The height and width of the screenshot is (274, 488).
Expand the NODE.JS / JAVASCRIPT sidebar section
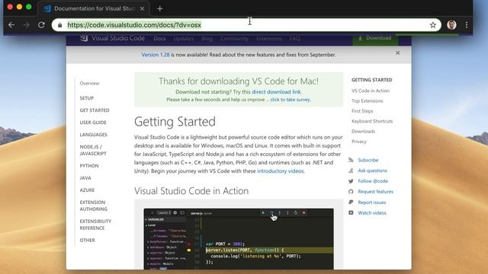[93, 150]
